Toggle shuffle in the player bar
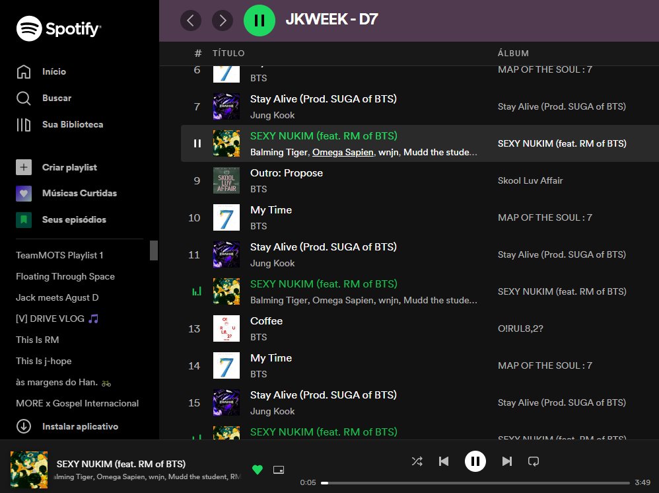Image resolution: width=659 pixels, height=493 pixels. coord(417,461)
